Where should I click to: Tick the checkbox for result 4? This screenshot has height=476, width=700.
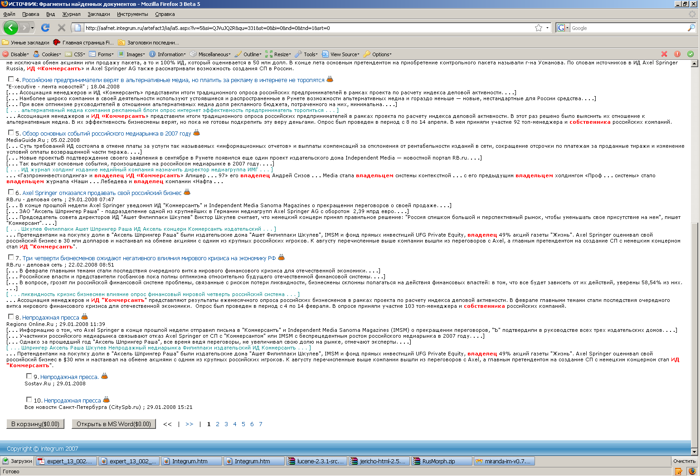tap(11, 79)
